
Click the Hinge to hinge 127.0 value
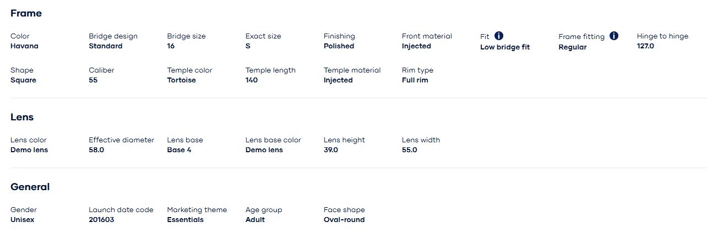click(x=645, y=46)
